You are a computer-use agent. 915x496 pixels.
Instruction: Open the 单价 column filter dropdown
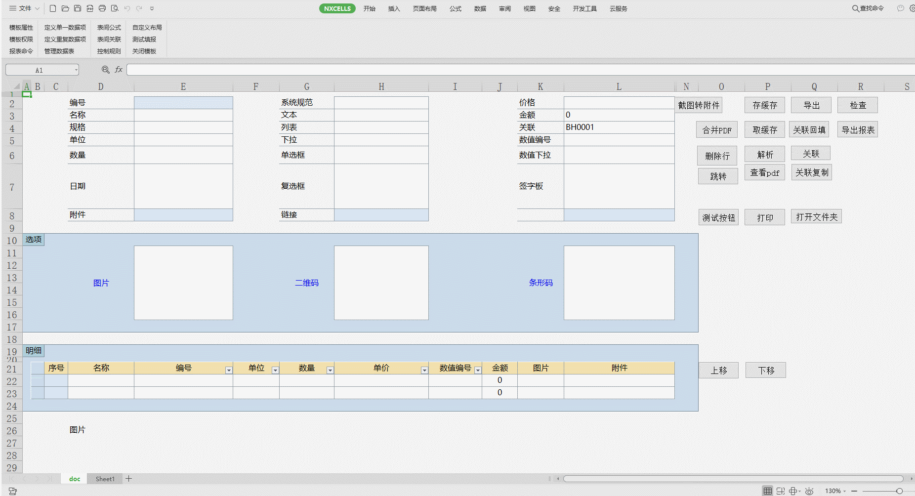(424, 370)
